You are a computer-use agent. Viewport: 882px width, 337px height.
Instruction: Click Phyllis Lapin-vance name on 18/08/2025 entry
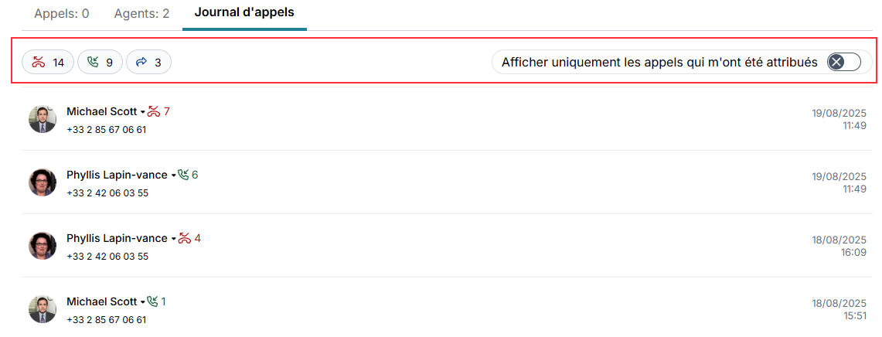coord(117,238)
